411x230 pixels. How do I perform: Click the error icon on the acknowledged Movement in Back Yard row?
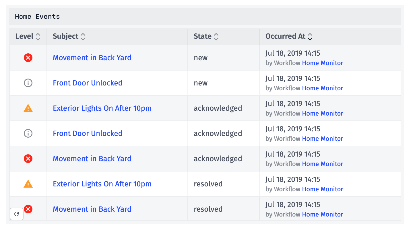pos(28,159)
